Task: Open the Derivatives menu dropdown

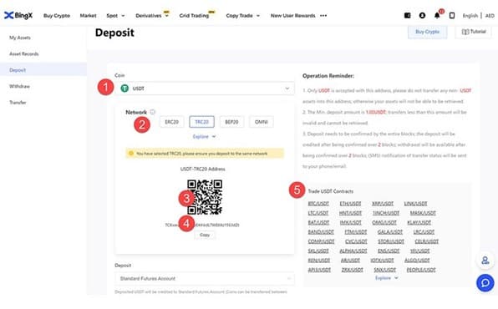Action: [152, 16]
